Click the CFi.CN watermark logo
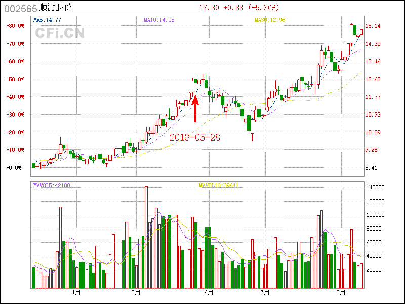This screenshot has width=405, height=304. coord(59,33)
